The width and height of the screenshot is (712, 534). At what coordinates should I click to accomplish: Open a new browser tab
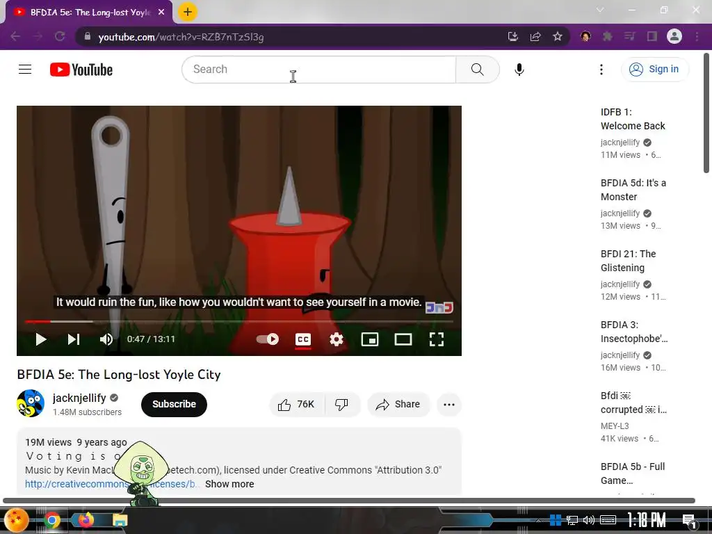[x=188, y=12]
